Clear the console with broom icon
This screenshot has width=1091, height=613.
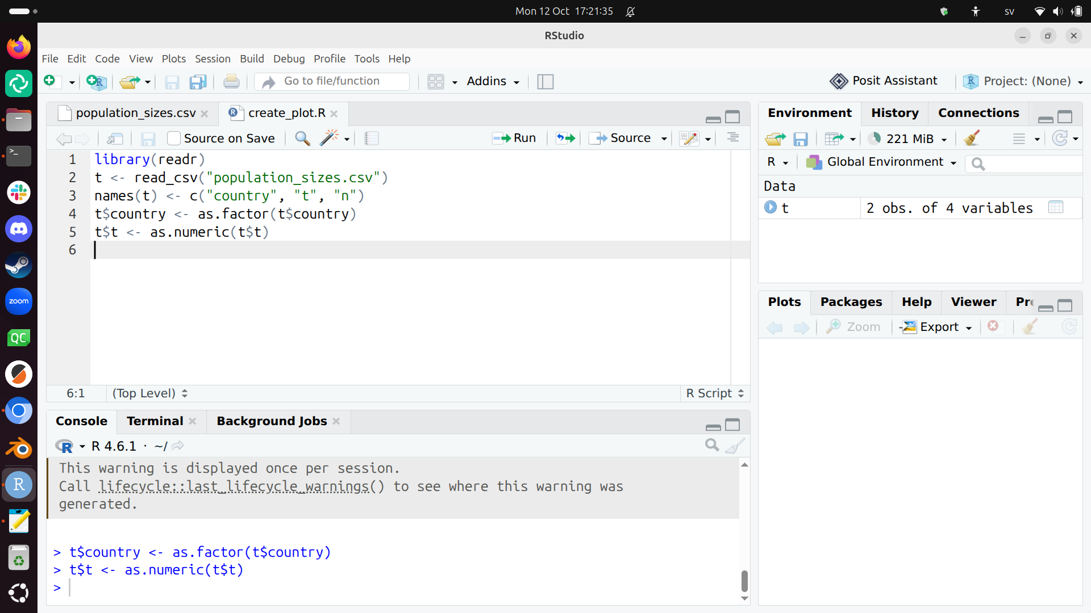pos(735,446)
